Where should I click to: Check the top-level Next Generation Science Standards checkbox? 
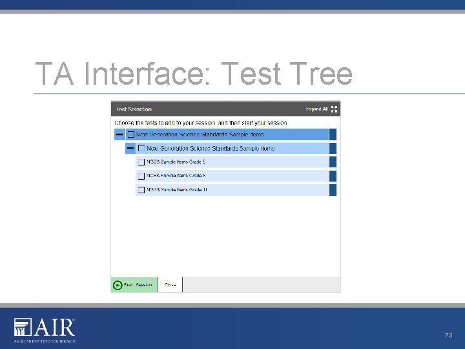(x=130, y=134)
